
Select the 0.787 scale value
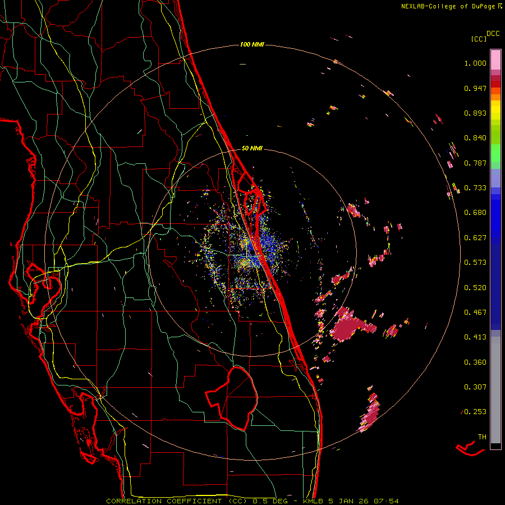(475, 163)
